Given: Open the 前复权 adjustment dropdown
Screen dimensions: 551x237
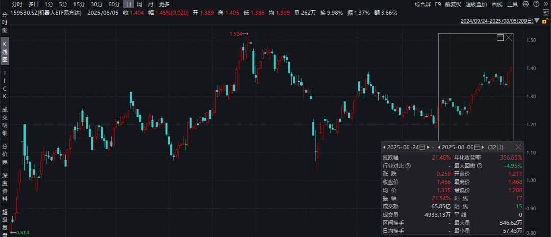Looking at the screenshot, I should point(453,4).
